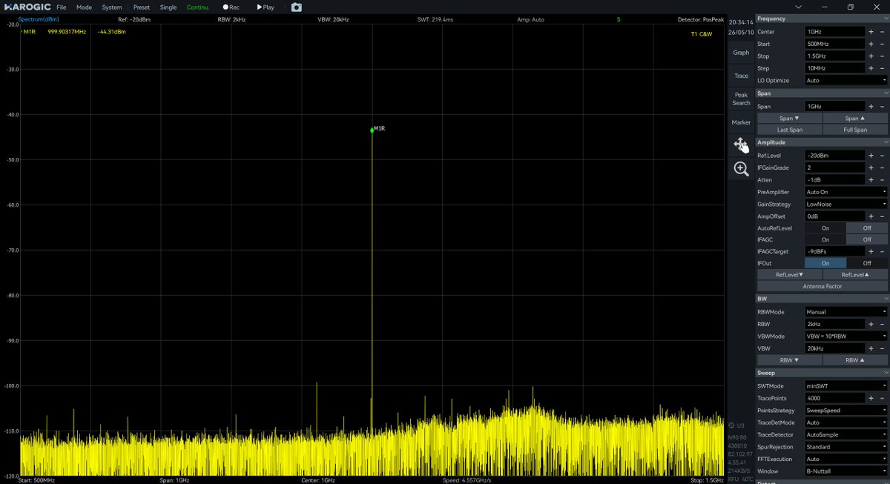Set IFOut to On

(x=825, y=263)
